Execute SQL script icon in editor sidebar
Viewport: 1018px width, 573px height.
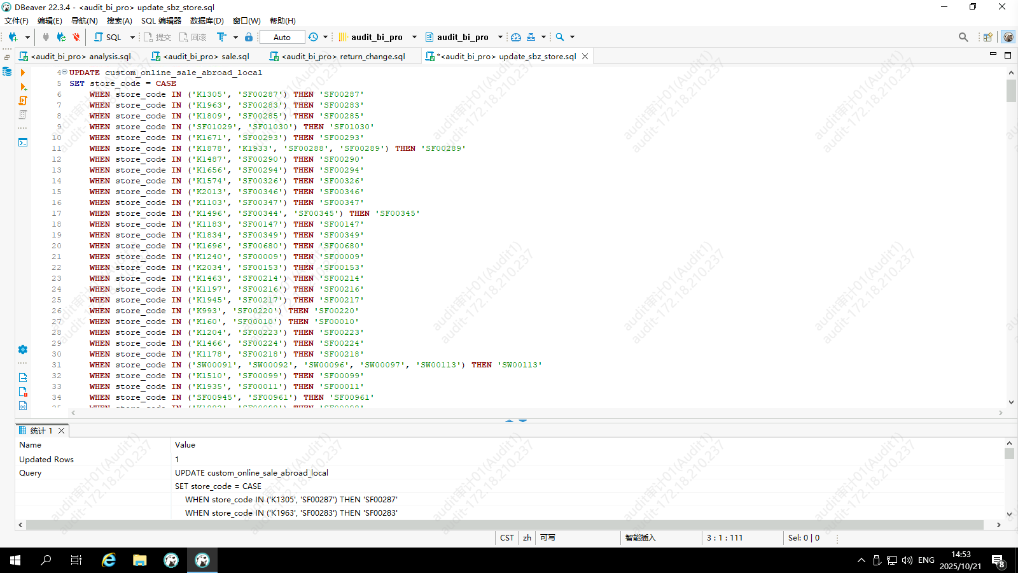23,87
